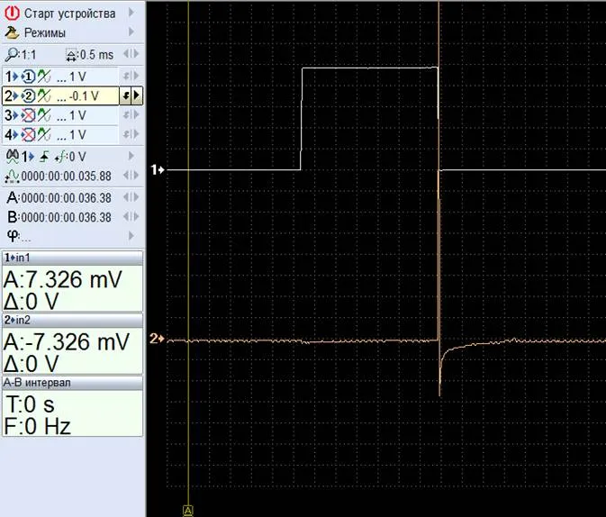Enable disabled channel 4
This screenshot has height=517, width=606.
tap(28, 135)
